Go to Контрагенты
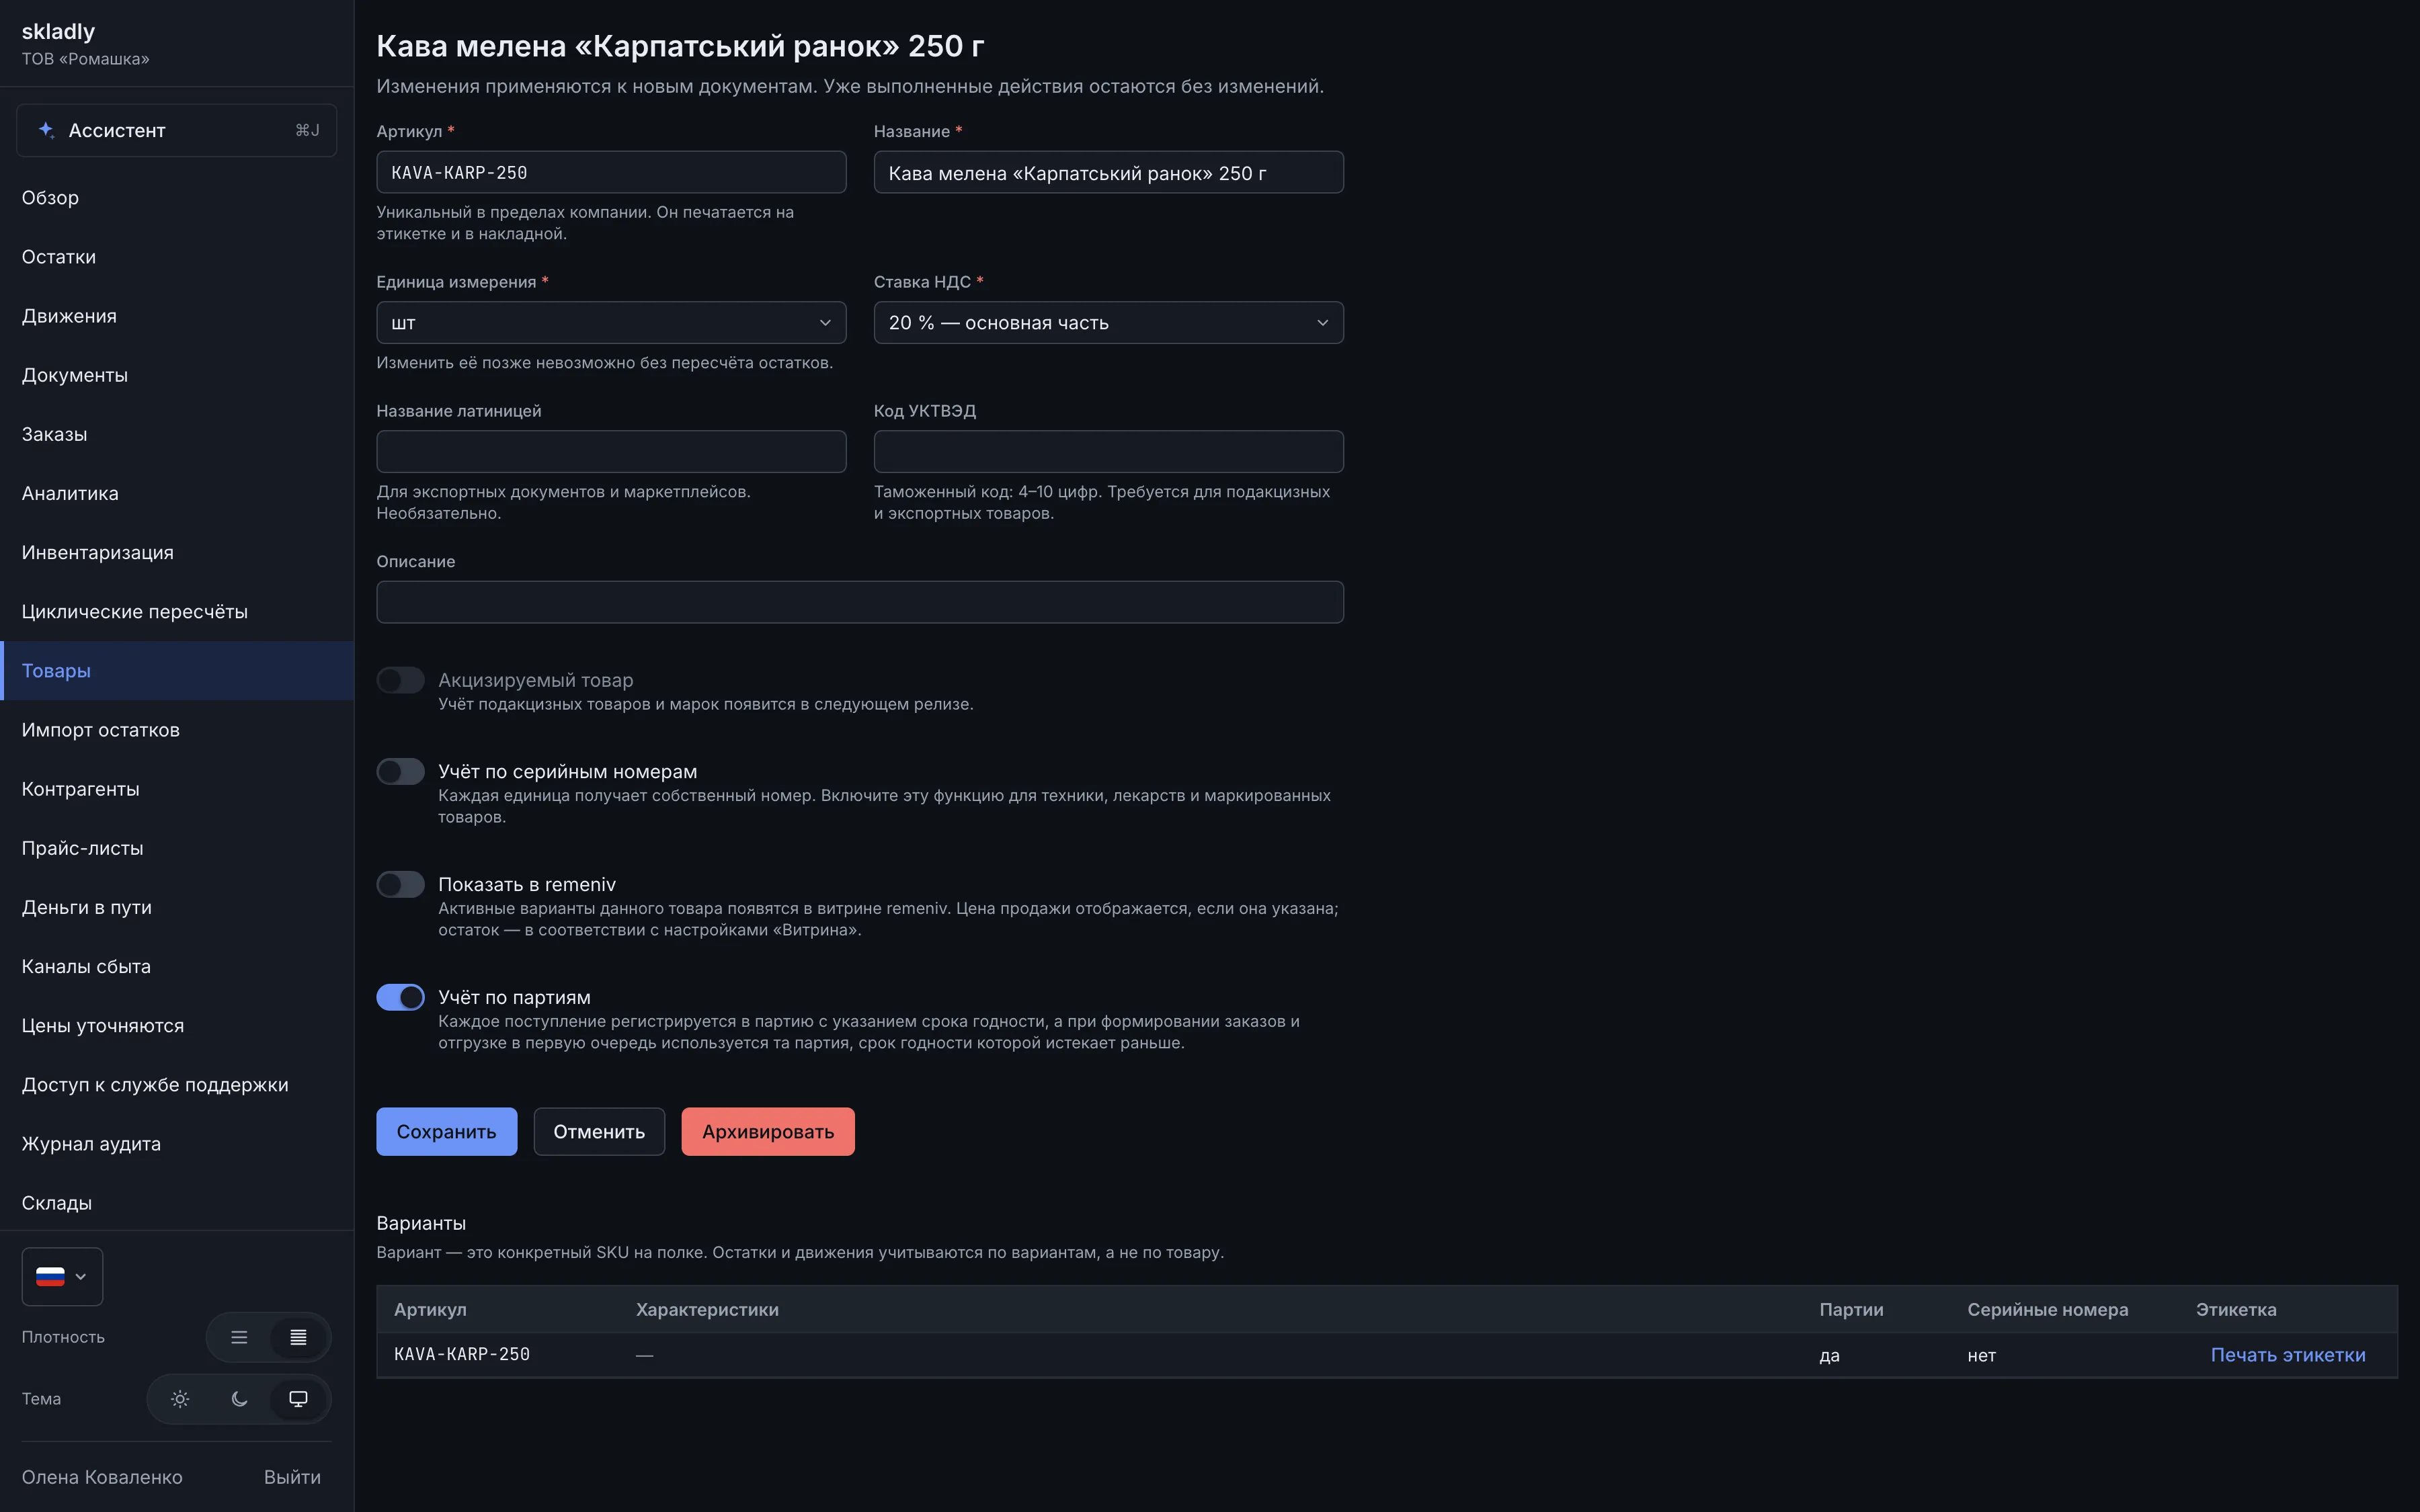The width and height of the screenshot is (2420, 1512). [177, 789]
